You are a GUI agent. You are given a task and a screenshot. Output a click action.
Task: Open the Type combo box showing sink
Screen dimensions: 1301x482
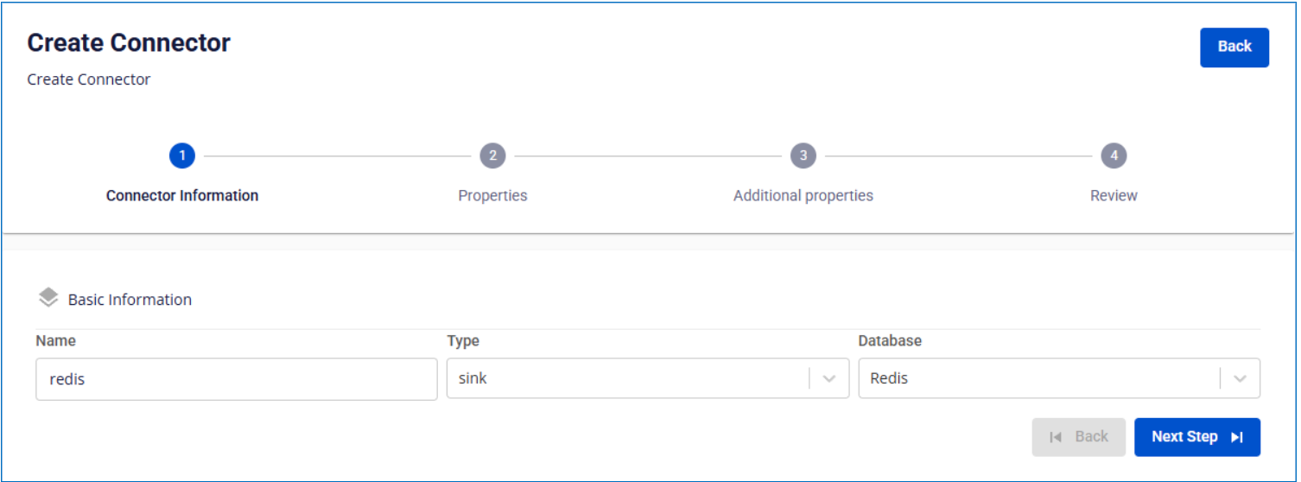click(x=648, y=378)
